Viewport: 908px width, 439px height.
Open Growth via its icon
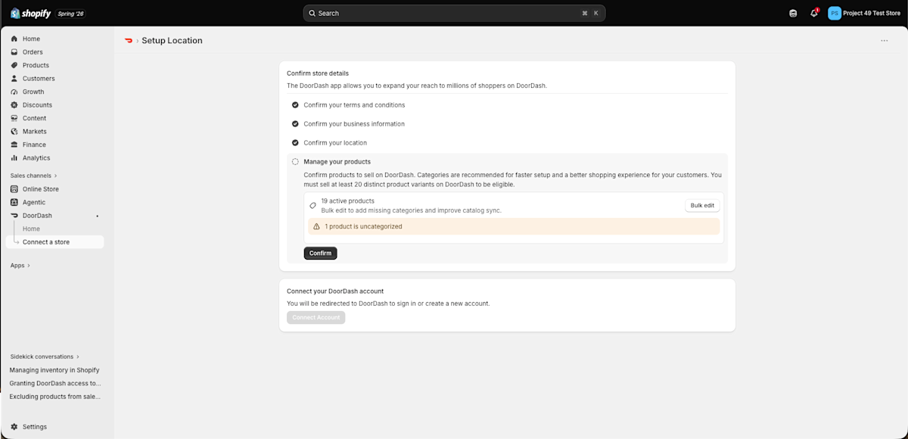(x=14, y=92)
